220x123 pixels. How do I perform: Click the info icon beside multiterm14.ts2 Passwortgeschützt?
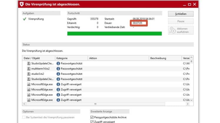58,69
